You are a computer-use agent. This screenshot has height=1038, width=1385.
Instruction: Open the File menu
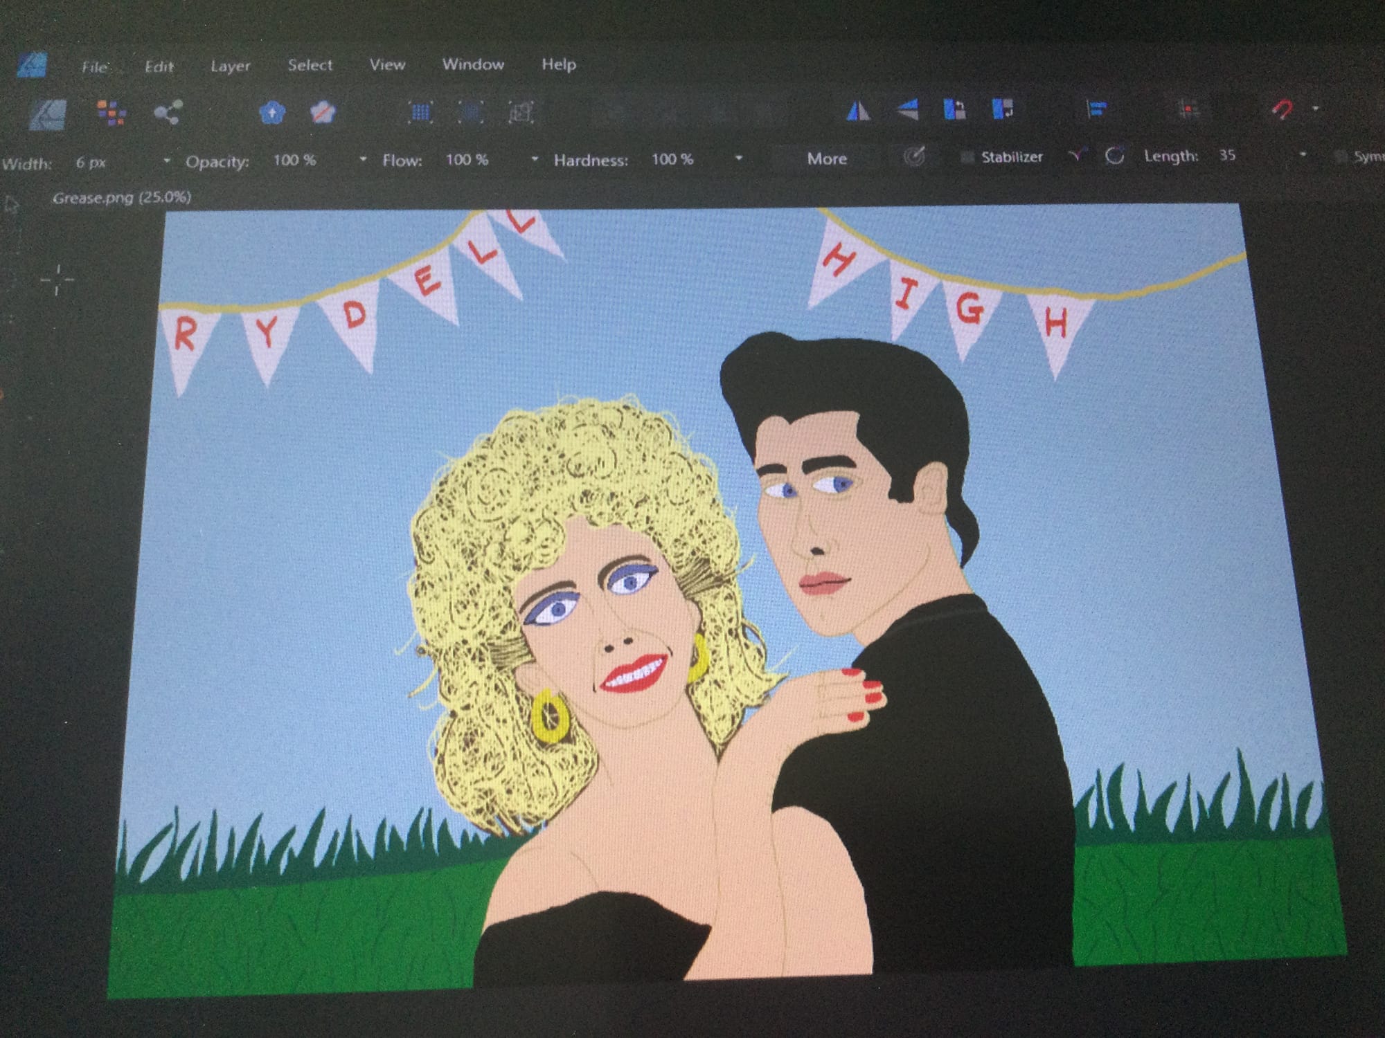pyautogui.click(x=95, y=67)
